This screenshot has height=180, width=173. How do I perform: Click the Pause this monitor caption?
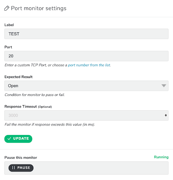[x=21, y=157]
